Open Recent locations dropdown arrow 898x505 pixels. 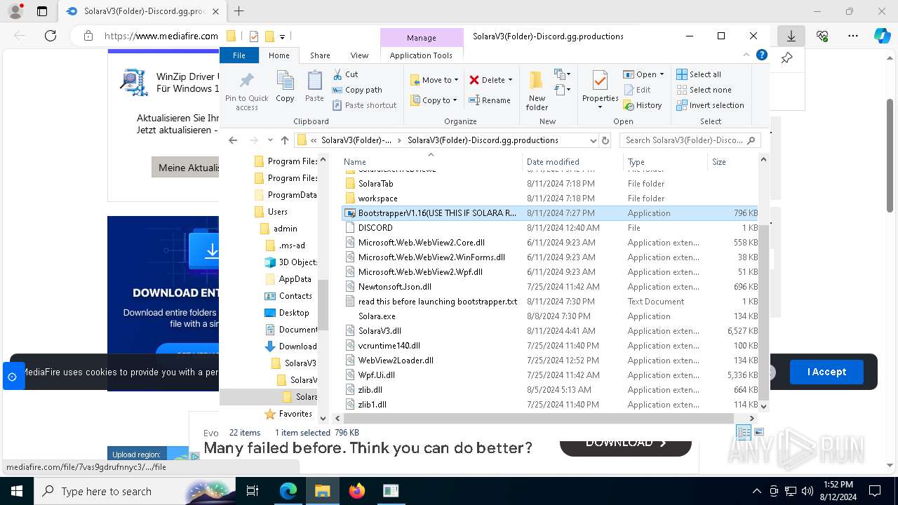click(x=270, y=140)
